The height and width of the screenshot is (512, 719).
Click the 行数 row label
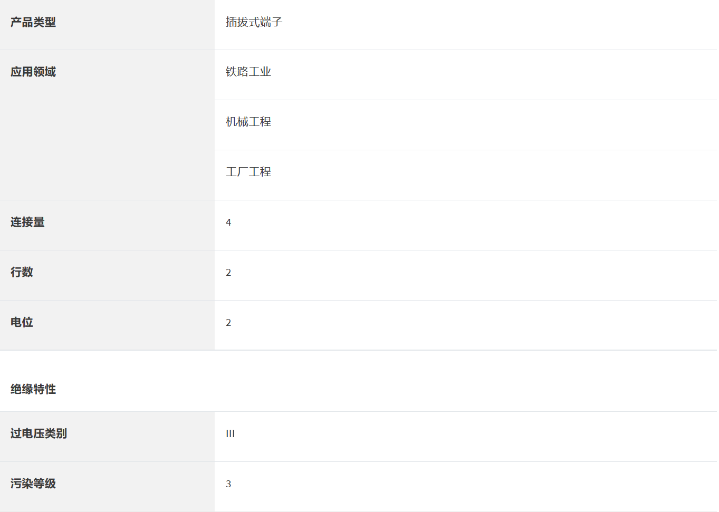coord(22,272)
